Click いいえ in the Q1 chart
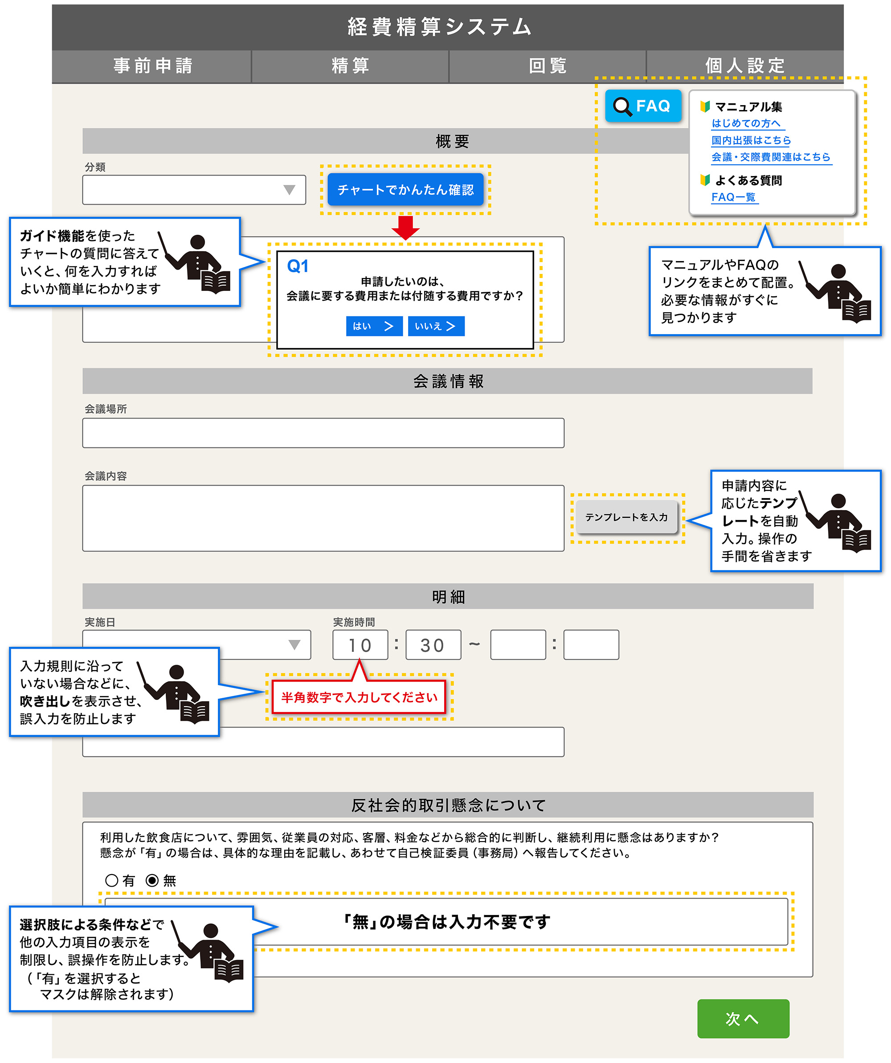The image size is (891, 1063). 436,326
